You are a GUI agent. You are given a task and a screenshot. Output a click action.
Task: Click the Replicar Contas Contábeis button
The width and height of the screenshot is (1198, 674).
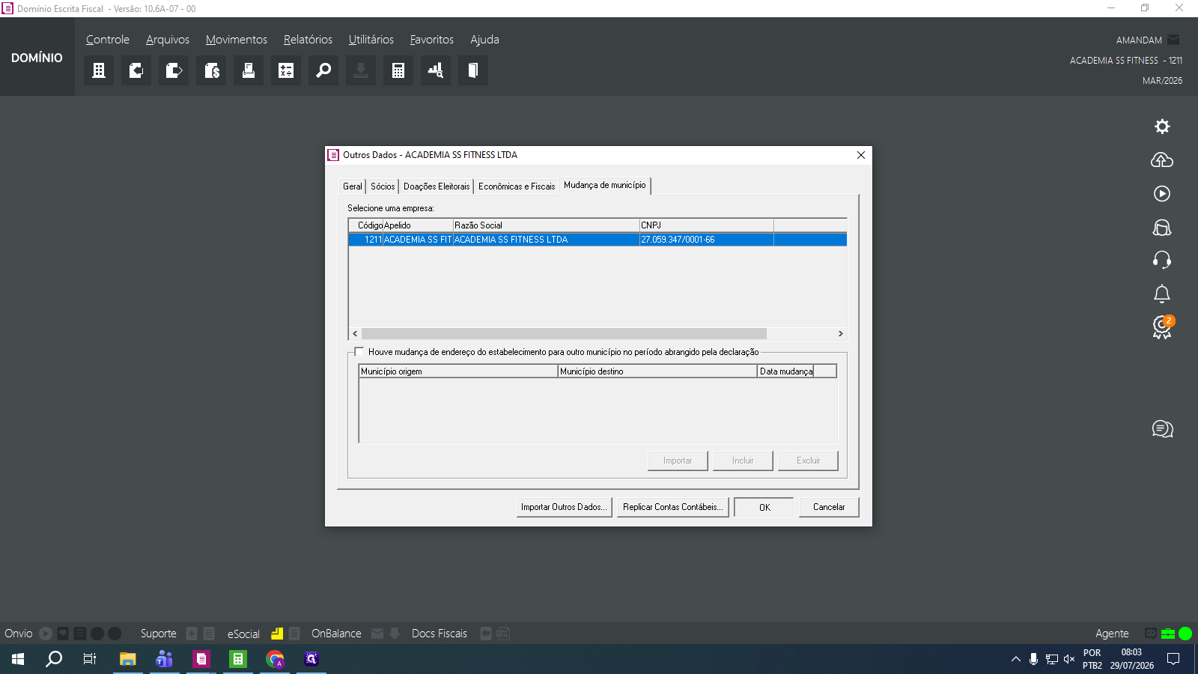673,507
